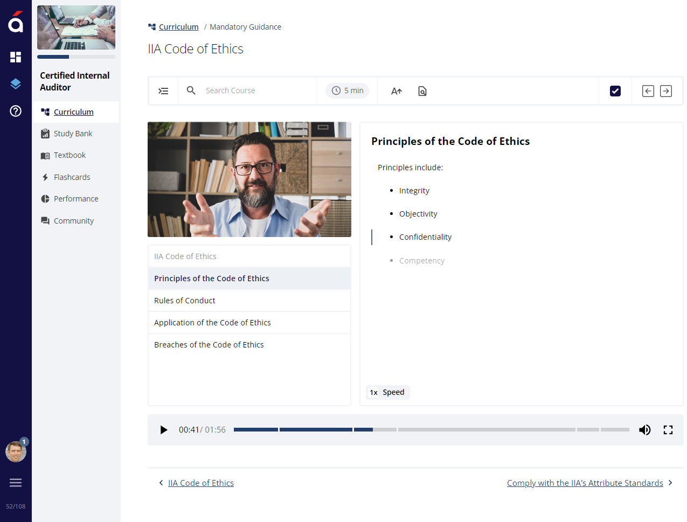
Task: Click the Flashcards lightning bolt icon
Action: (x=44, y=177)
